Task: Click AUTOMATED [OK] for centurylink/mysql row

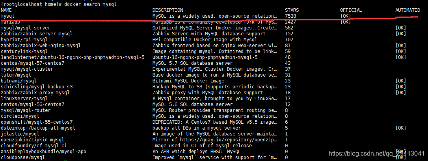Action: pos(401,51)
